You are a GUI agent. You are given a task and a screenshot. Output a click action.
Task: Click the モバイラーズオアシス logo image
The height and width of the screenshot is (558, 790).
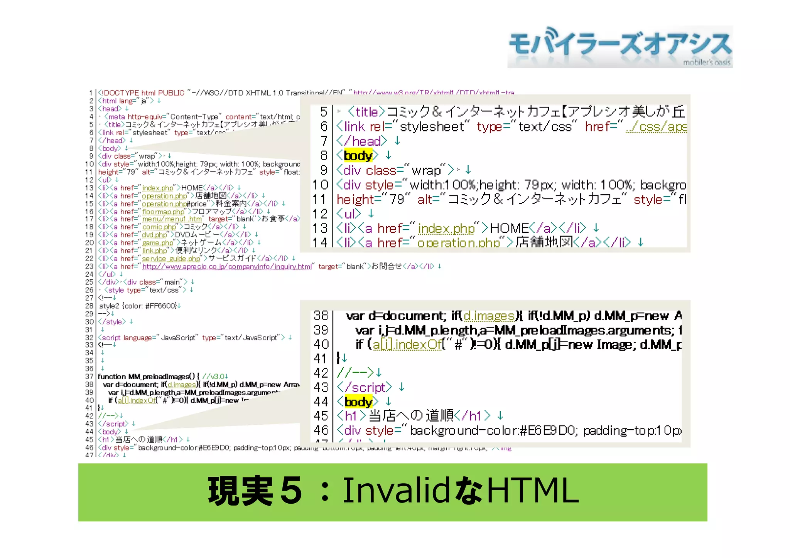point(620,47)
